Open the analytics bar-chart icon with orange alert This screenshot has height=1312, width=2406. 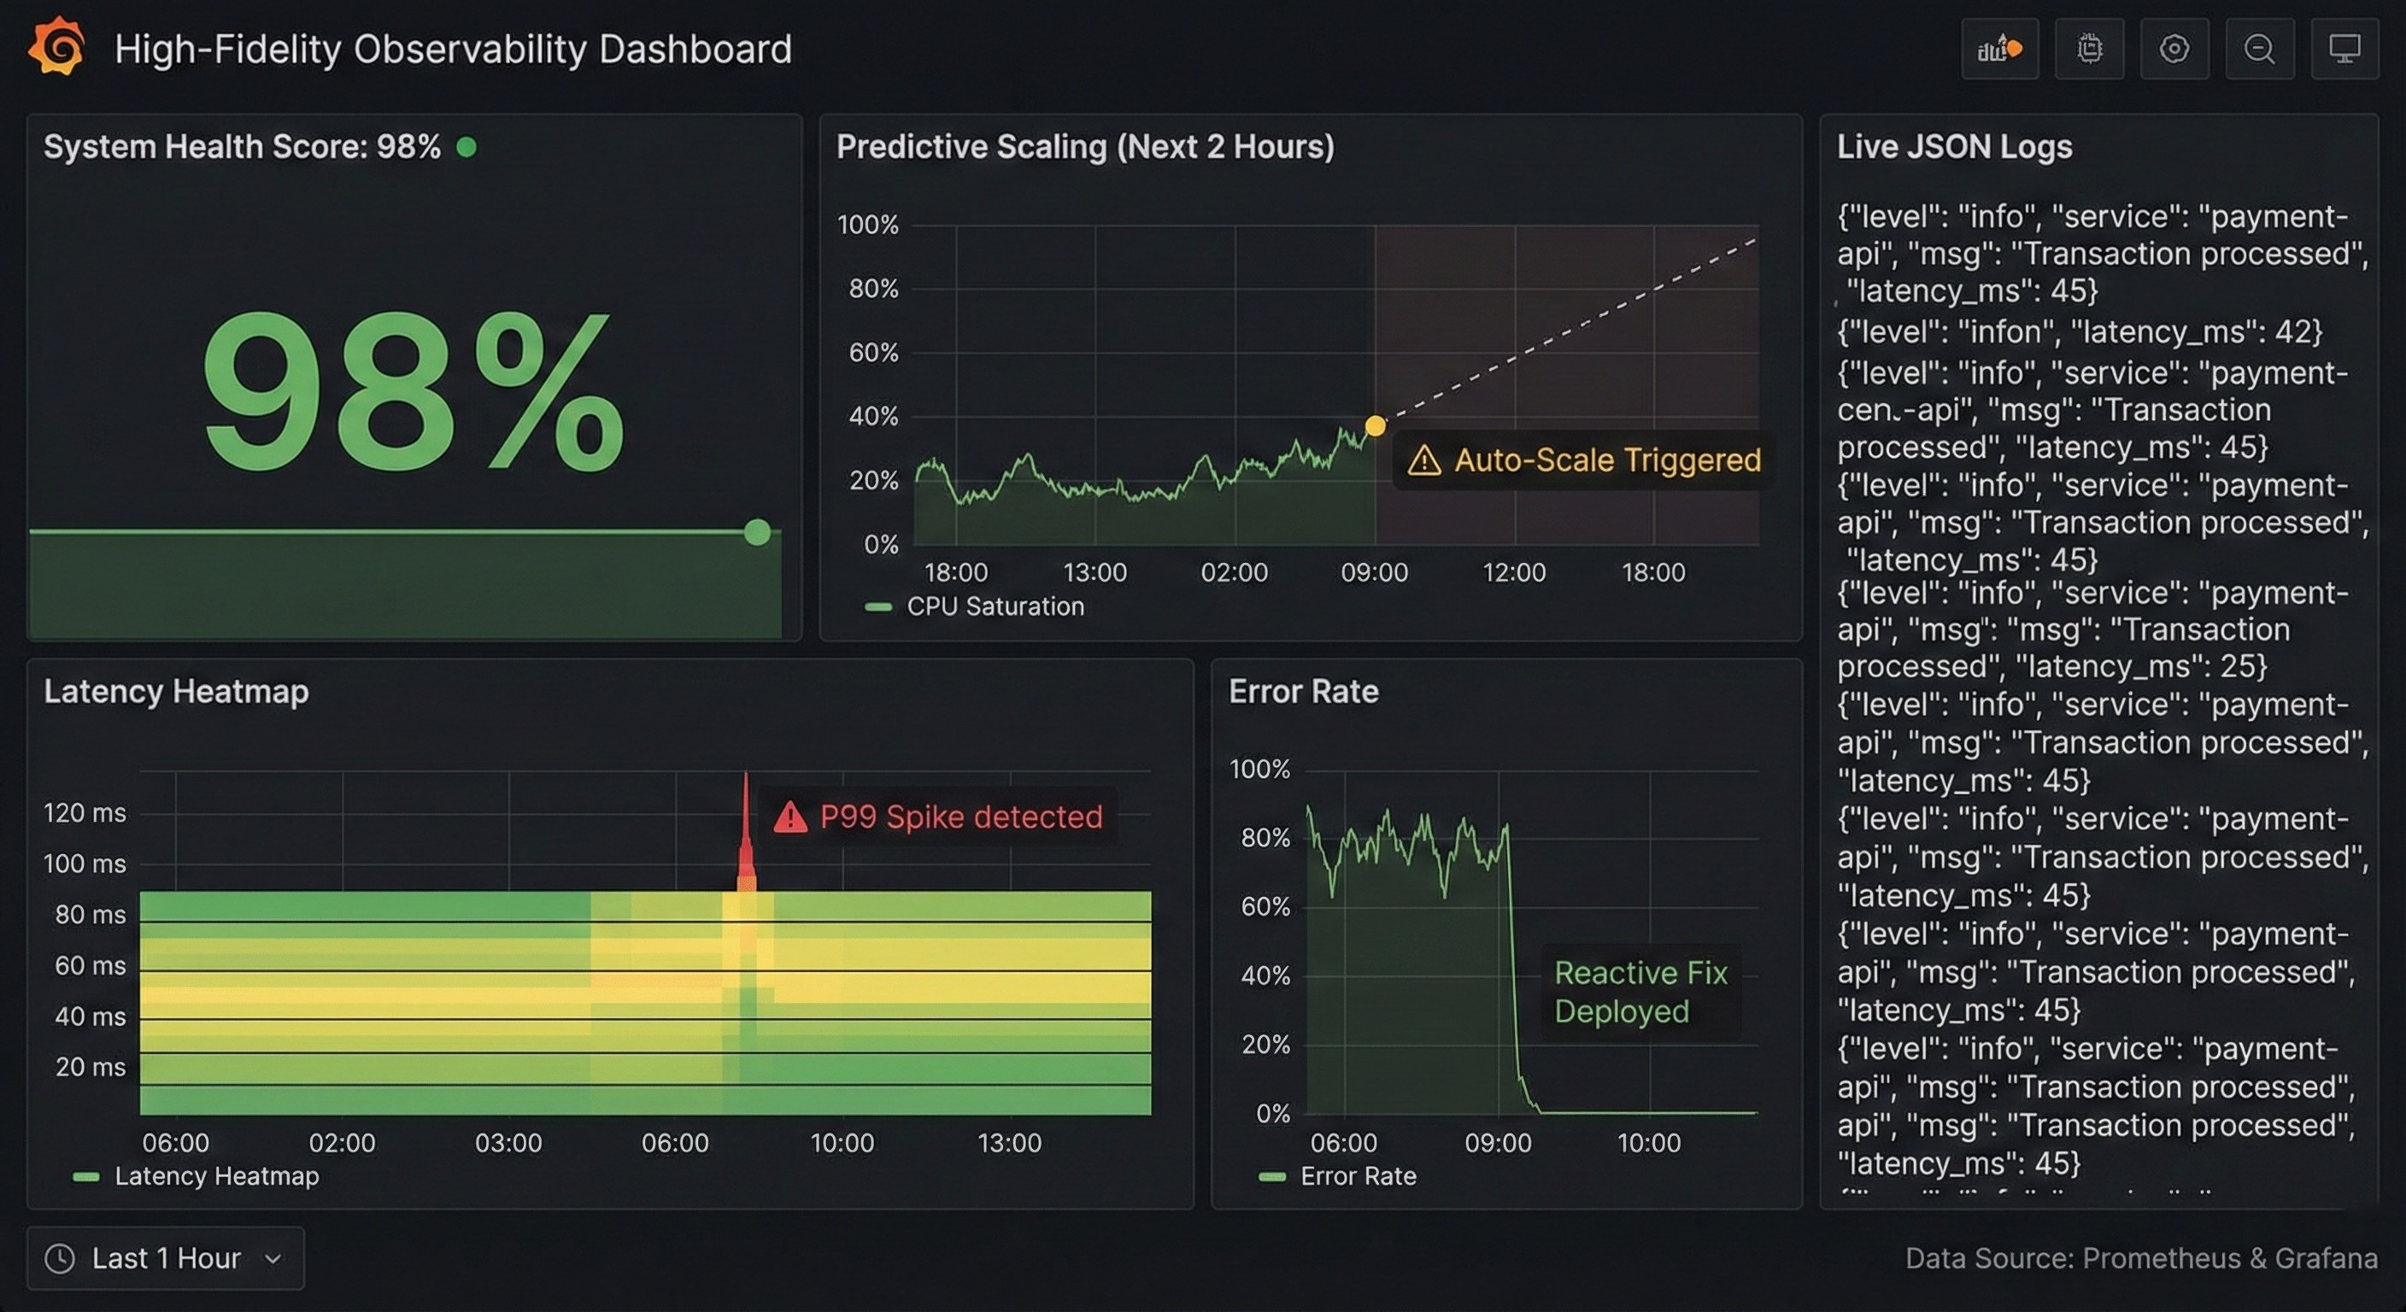coord(1999,48)
